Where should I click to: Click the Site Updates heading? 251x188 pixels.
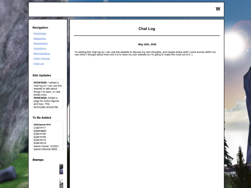[x=42, y=76]
